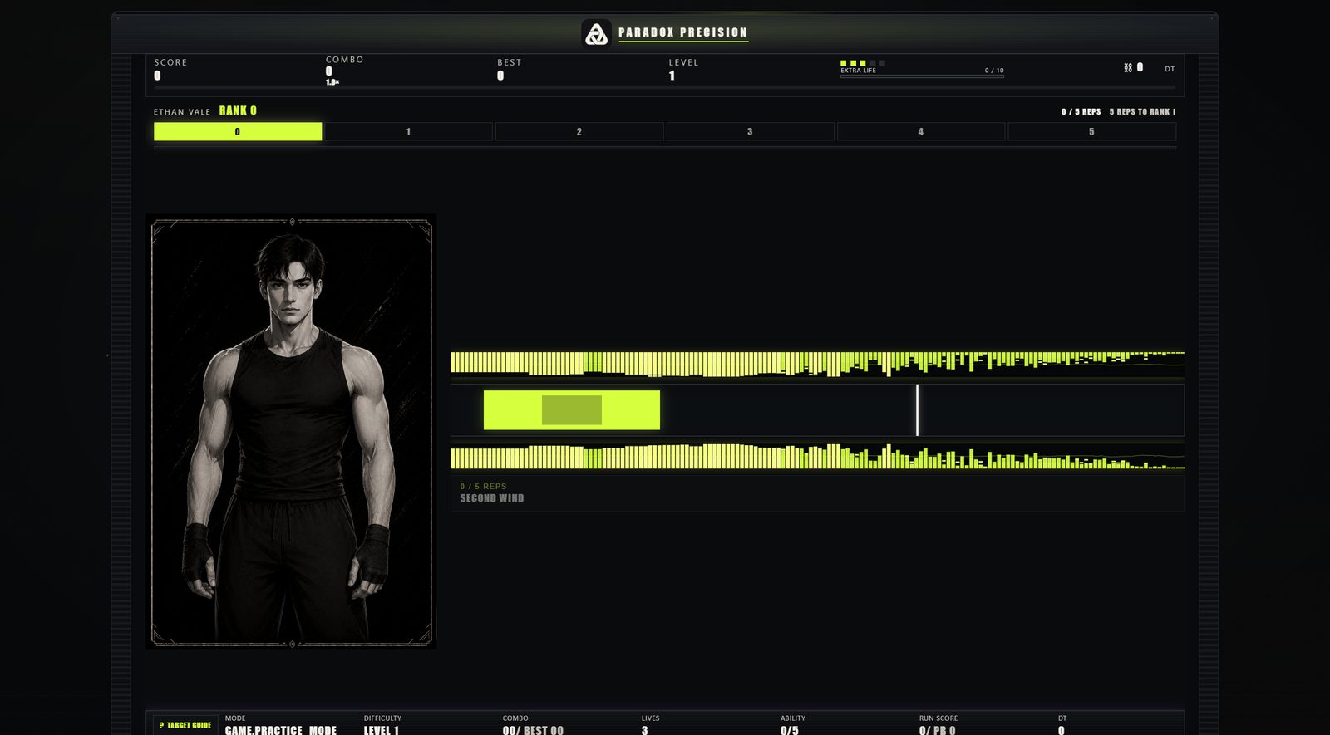1330x735 pixels.
Task: Select rank segment 2
Action: pyautogui.click(x=579, y=131)
